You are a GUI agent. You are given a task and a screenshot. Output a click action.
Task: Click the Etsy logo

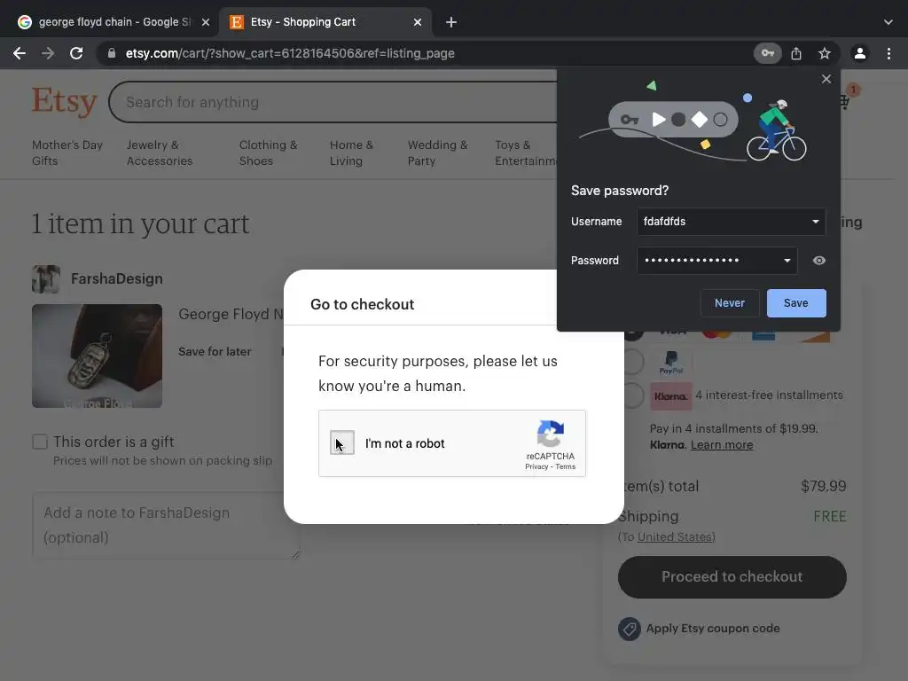(x=64, y=101)
